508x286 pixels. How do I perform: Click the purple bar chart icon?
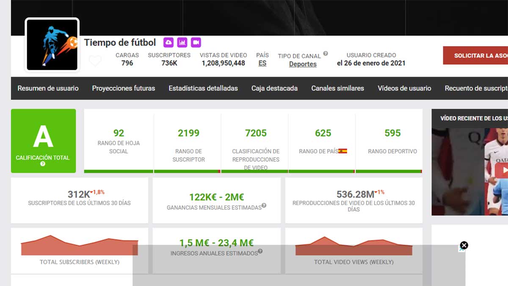pyautogui.click(x=182, y=42)
